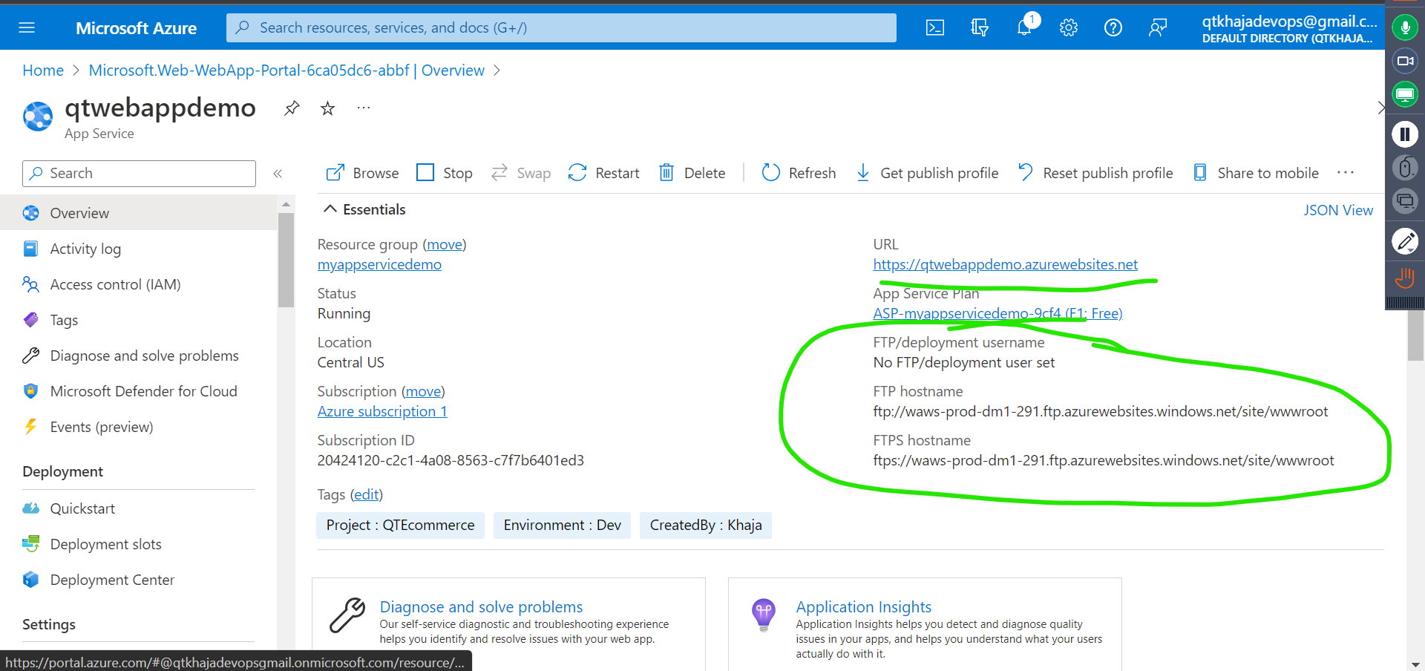The height and width of the screenshot is (671, 1425).
Task: Switch to Activity log in the sidebar
Action: tap(87, 249)
